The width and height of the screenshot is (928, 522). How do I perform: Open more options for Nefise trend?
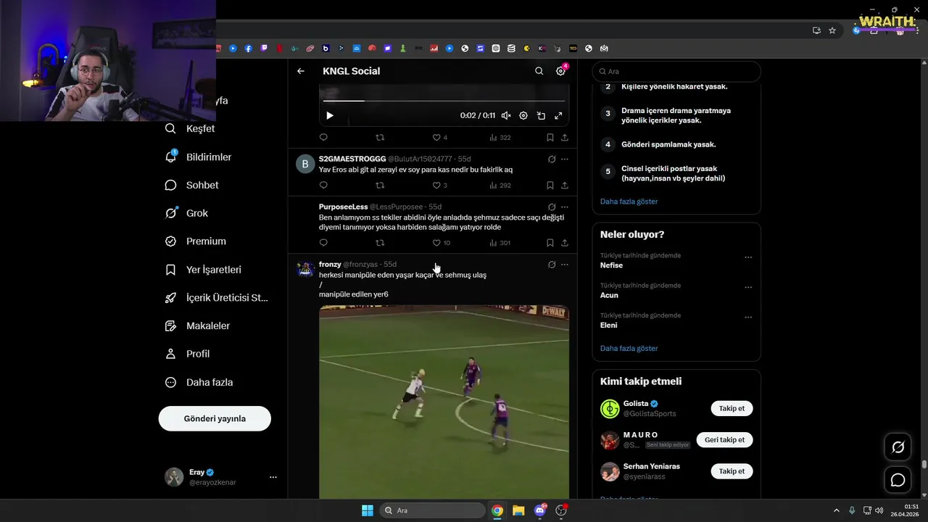point(748,257)
